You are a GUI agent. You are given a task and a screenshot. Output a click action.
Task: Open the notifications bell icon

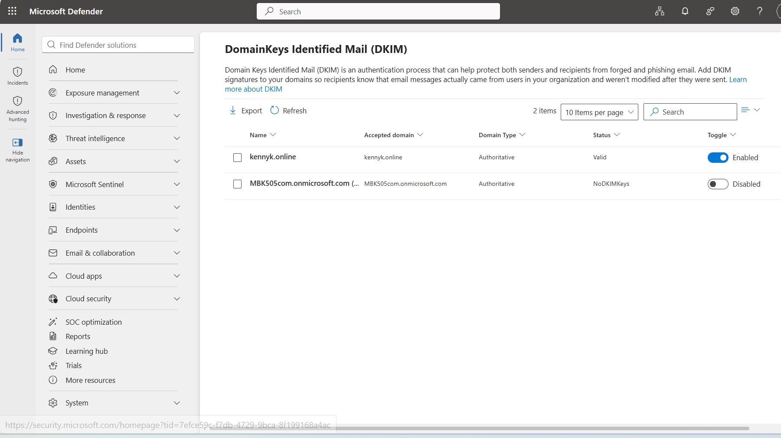(685, 11)
